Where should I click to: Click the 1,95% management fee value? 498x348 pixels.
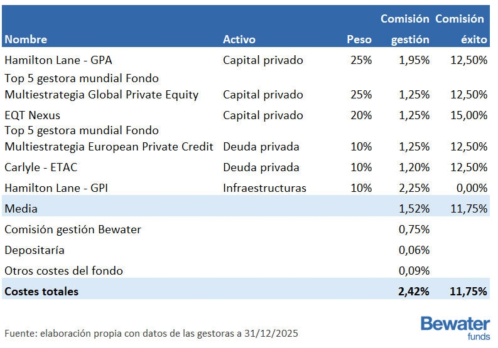[414, 60]
